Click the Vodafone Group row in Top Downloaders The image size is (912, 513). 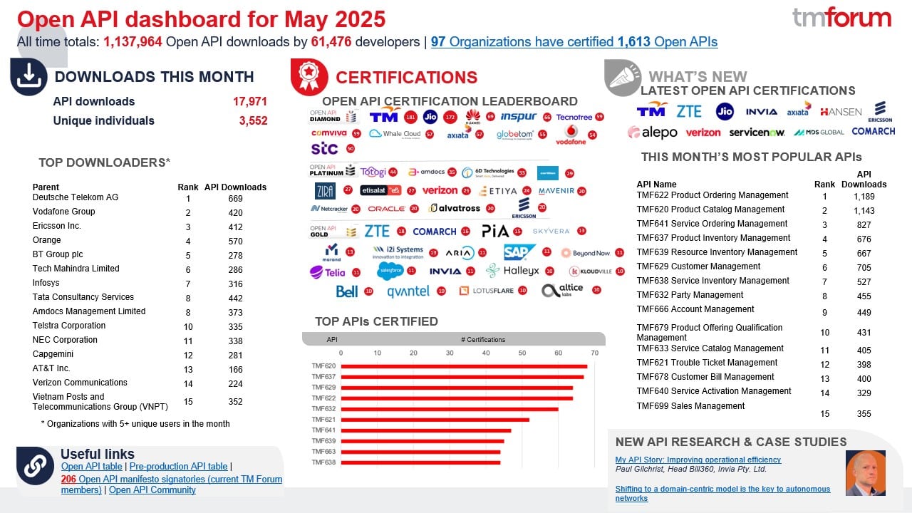click(150, 212)
